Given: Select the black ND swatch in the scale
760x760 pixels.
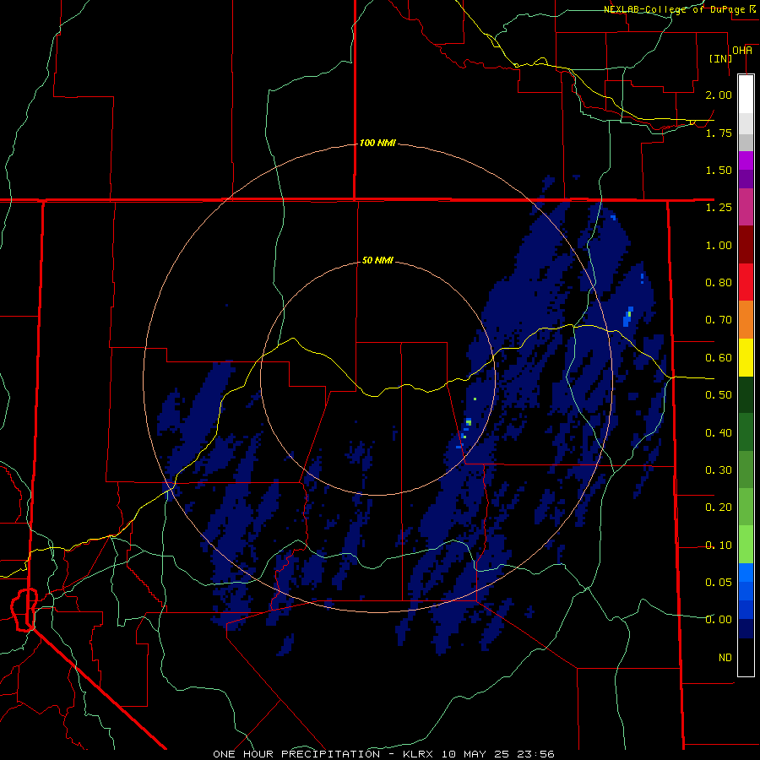Looking at the screenshot, I should (746, 657).
